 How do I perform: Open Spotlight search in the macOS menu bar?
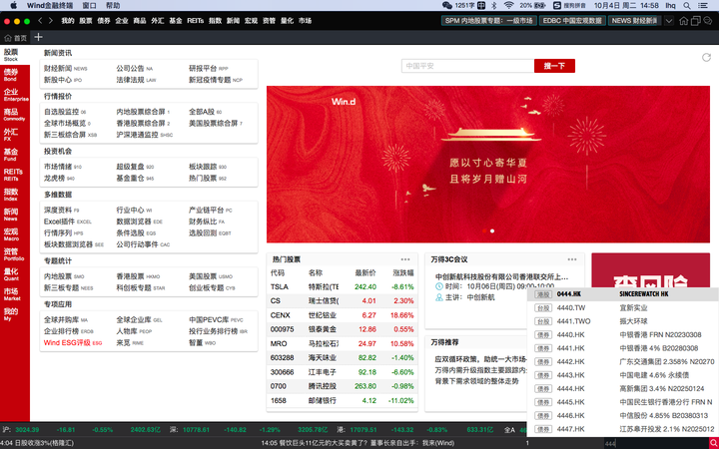(686, 6)
